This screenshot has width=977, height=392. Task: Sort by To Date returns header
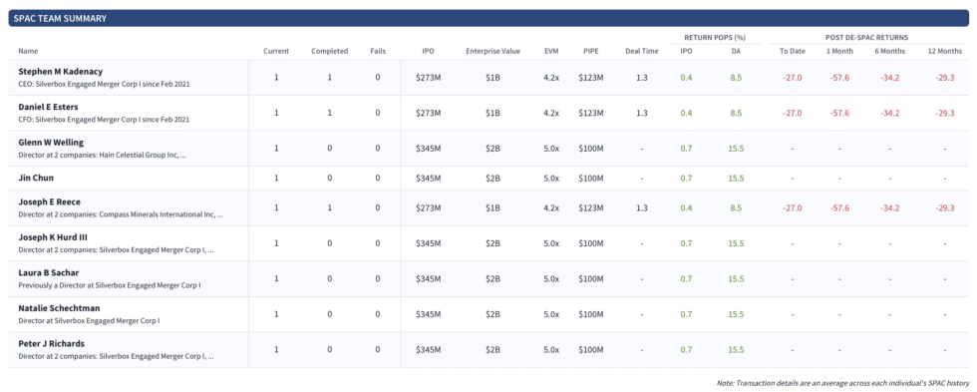click(793, 51)
